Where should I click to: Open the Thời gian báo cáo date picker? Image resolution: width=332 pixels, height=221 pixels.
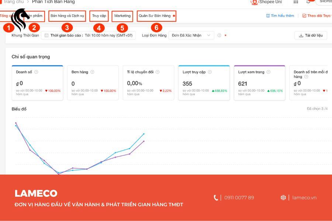click(x=88, y=35)
